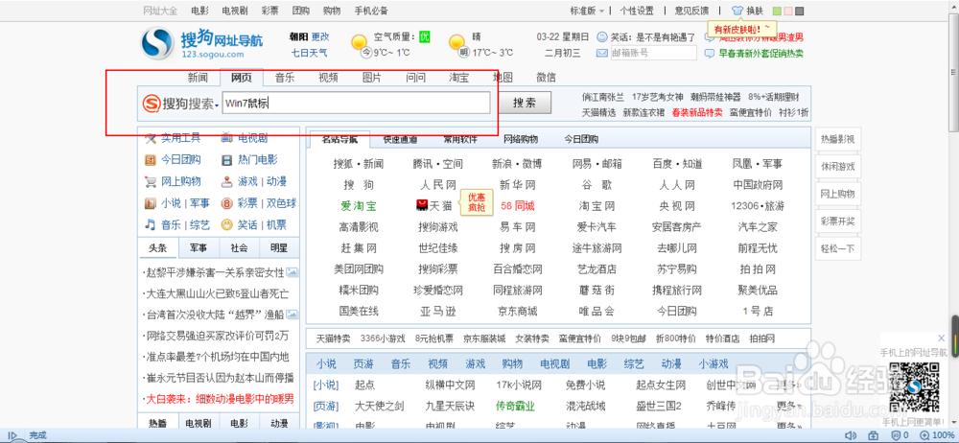
Task: Open 个性设置 in top bar
Action: click(637, 11)
